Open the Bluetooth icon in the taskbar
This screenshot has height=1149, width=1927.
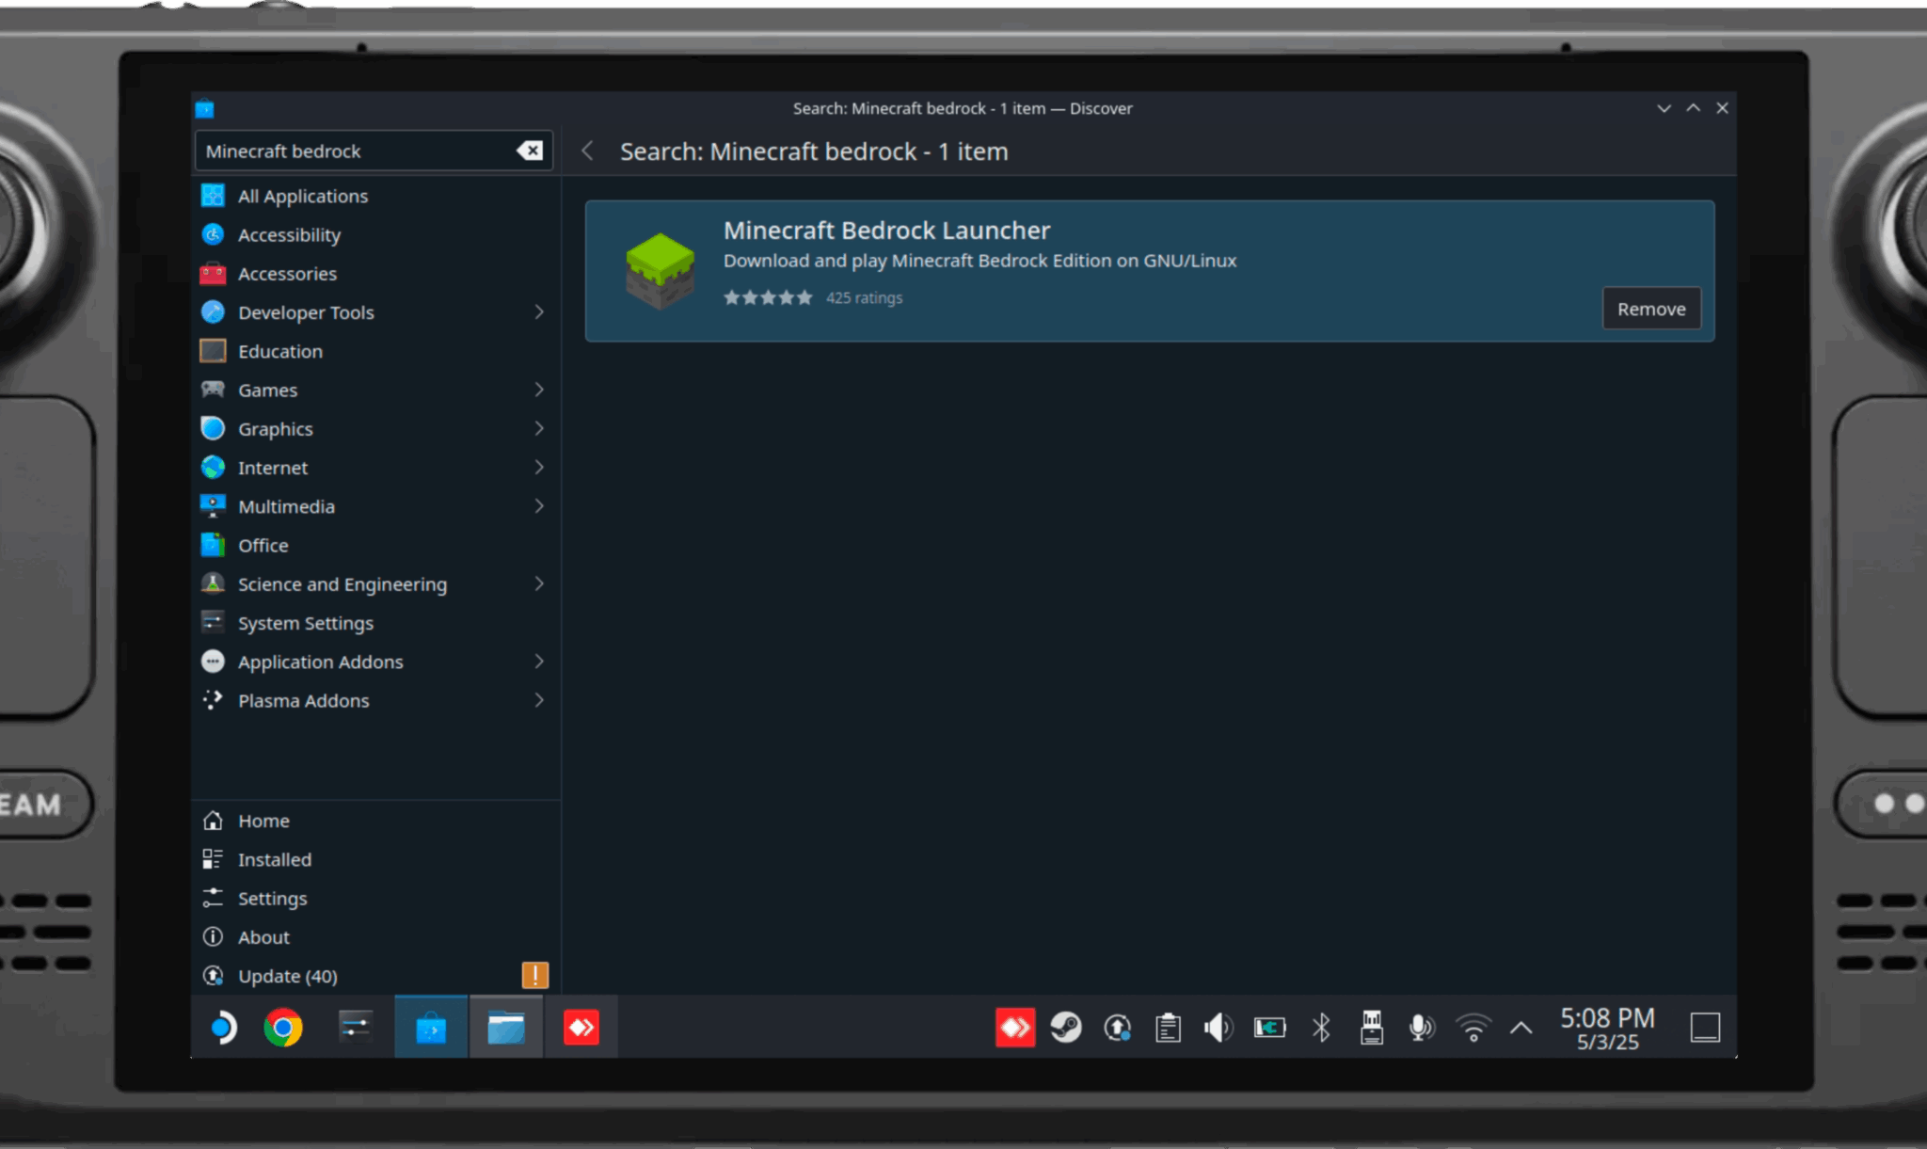point(1320,1028)
